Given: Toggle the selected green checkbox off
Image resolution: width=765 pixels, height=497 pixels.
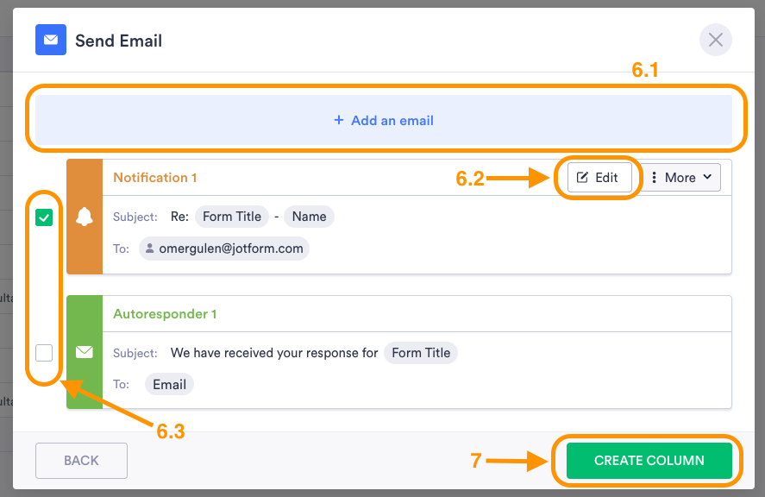Looking at the screenshot, I should (44, 217).
